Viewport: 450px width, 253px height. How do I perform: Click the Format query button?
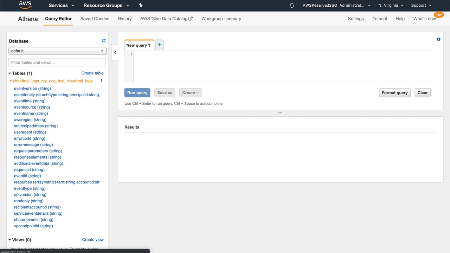pyautogui.click(x=394, y=93)
